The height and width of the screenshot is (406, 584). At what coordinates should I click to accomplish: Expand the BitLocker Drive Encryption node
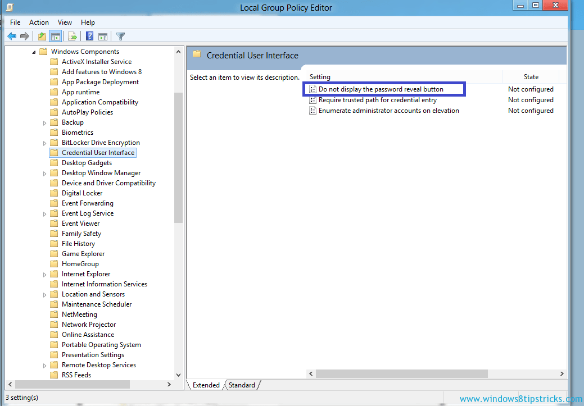45,142
